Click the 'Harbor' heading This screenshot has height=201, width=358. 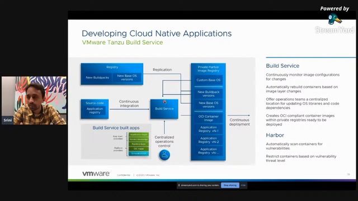tap(275, 135)
